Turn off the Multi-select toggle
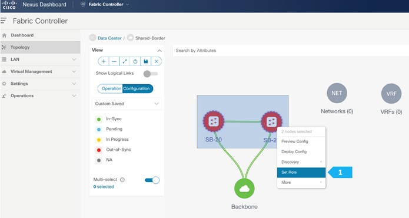This screenshot has width=409, height=218. (152, 180)
